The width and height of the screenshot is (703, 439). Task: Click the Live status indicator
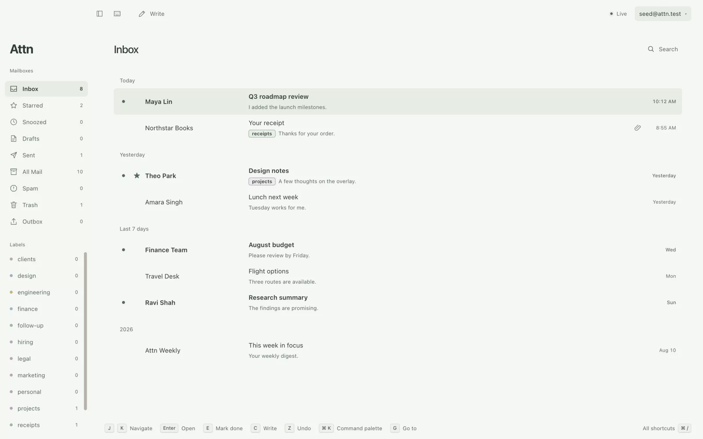click(x=618, y=14)
